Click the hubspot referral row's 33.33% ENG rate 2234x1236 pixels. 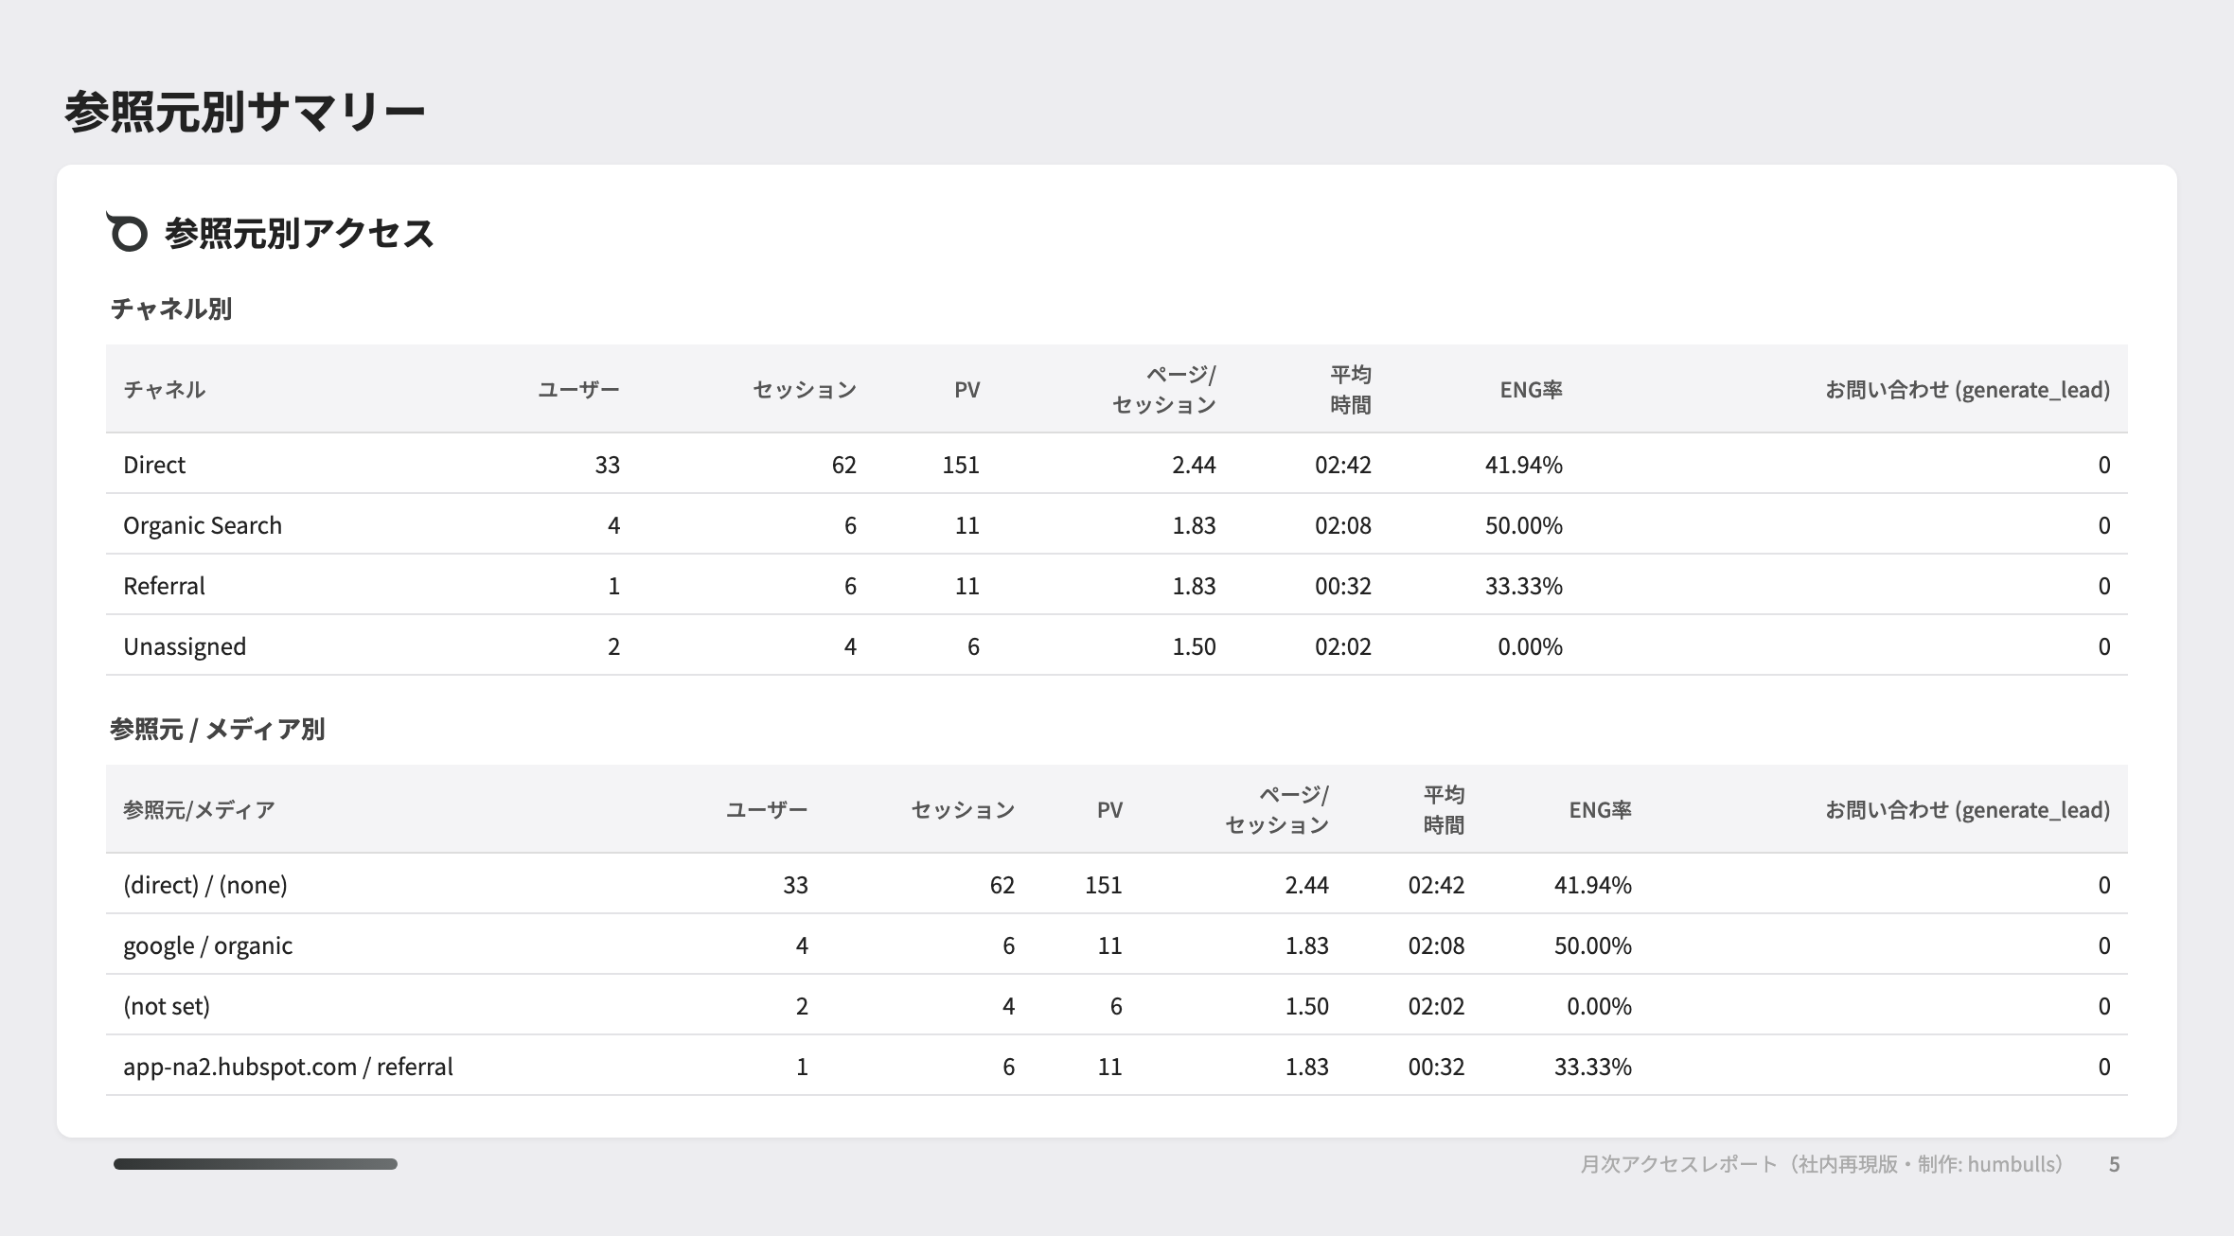(x=1593, y=1067)
